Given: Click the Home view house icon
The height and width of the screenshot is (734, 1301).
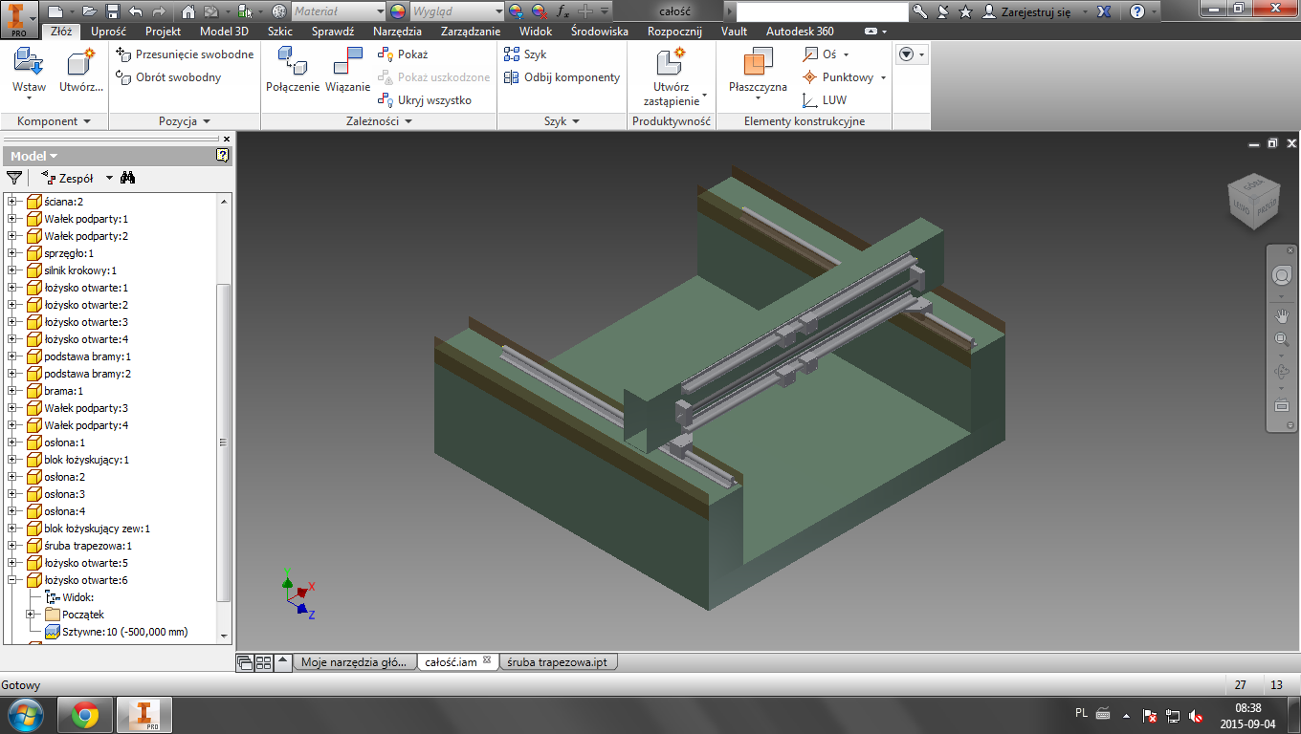Looking at the screenshot, I should click(188, 11).
